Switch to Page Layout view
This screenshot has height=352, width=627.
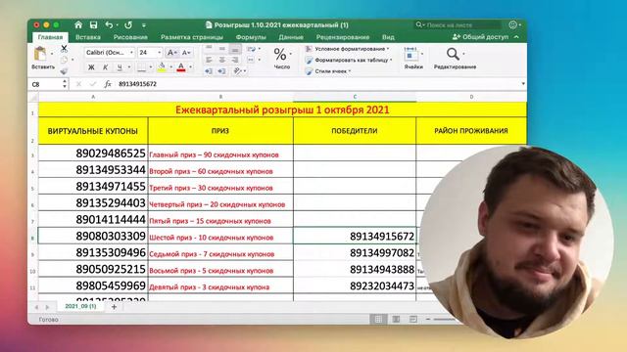(x=396, y=319)
